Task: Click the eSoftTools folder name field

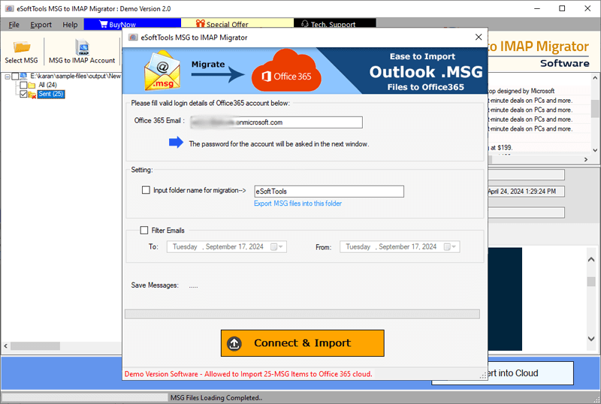Action: click(329, 191)
